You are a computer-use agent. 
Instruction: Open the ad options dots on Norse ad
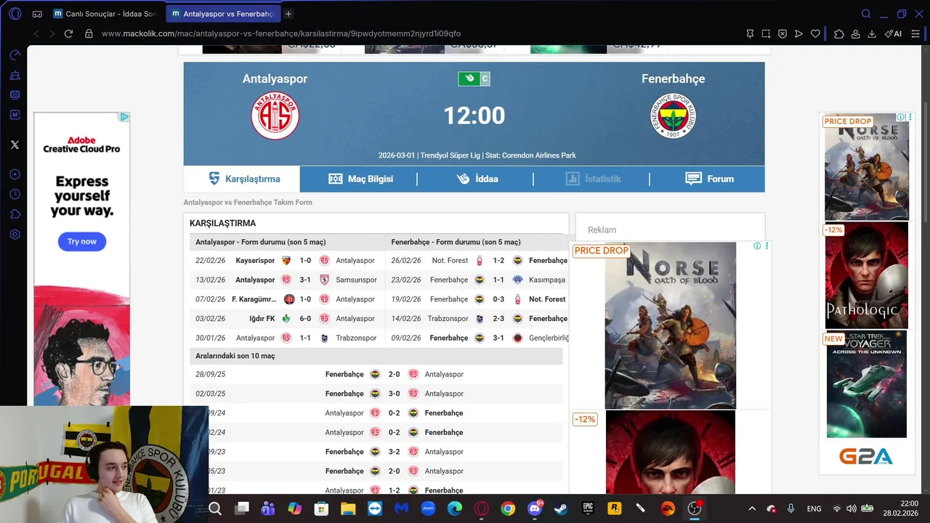[x=767, y=246]
